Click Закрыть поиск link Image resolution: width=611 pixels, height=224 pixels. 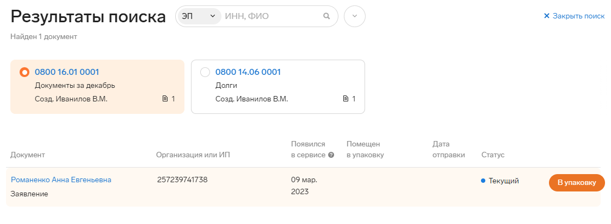pyautogui.click(x=579, y=16)
